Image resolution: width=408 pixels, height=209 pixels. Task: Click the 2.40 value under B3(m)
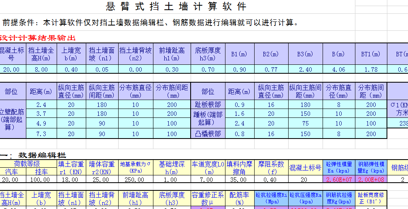[x=306, y=69]
